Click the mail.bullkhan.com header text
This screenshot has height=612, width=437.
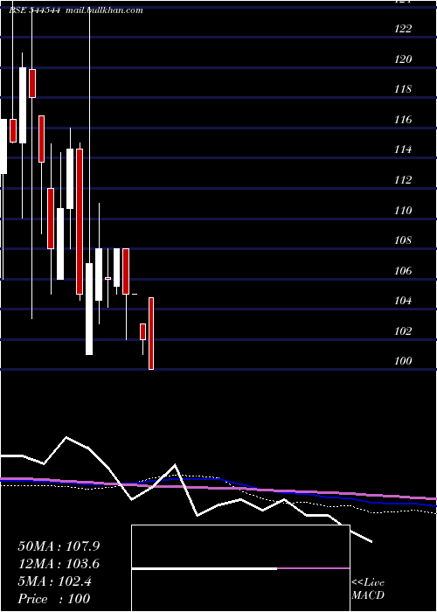pos(104,10)
